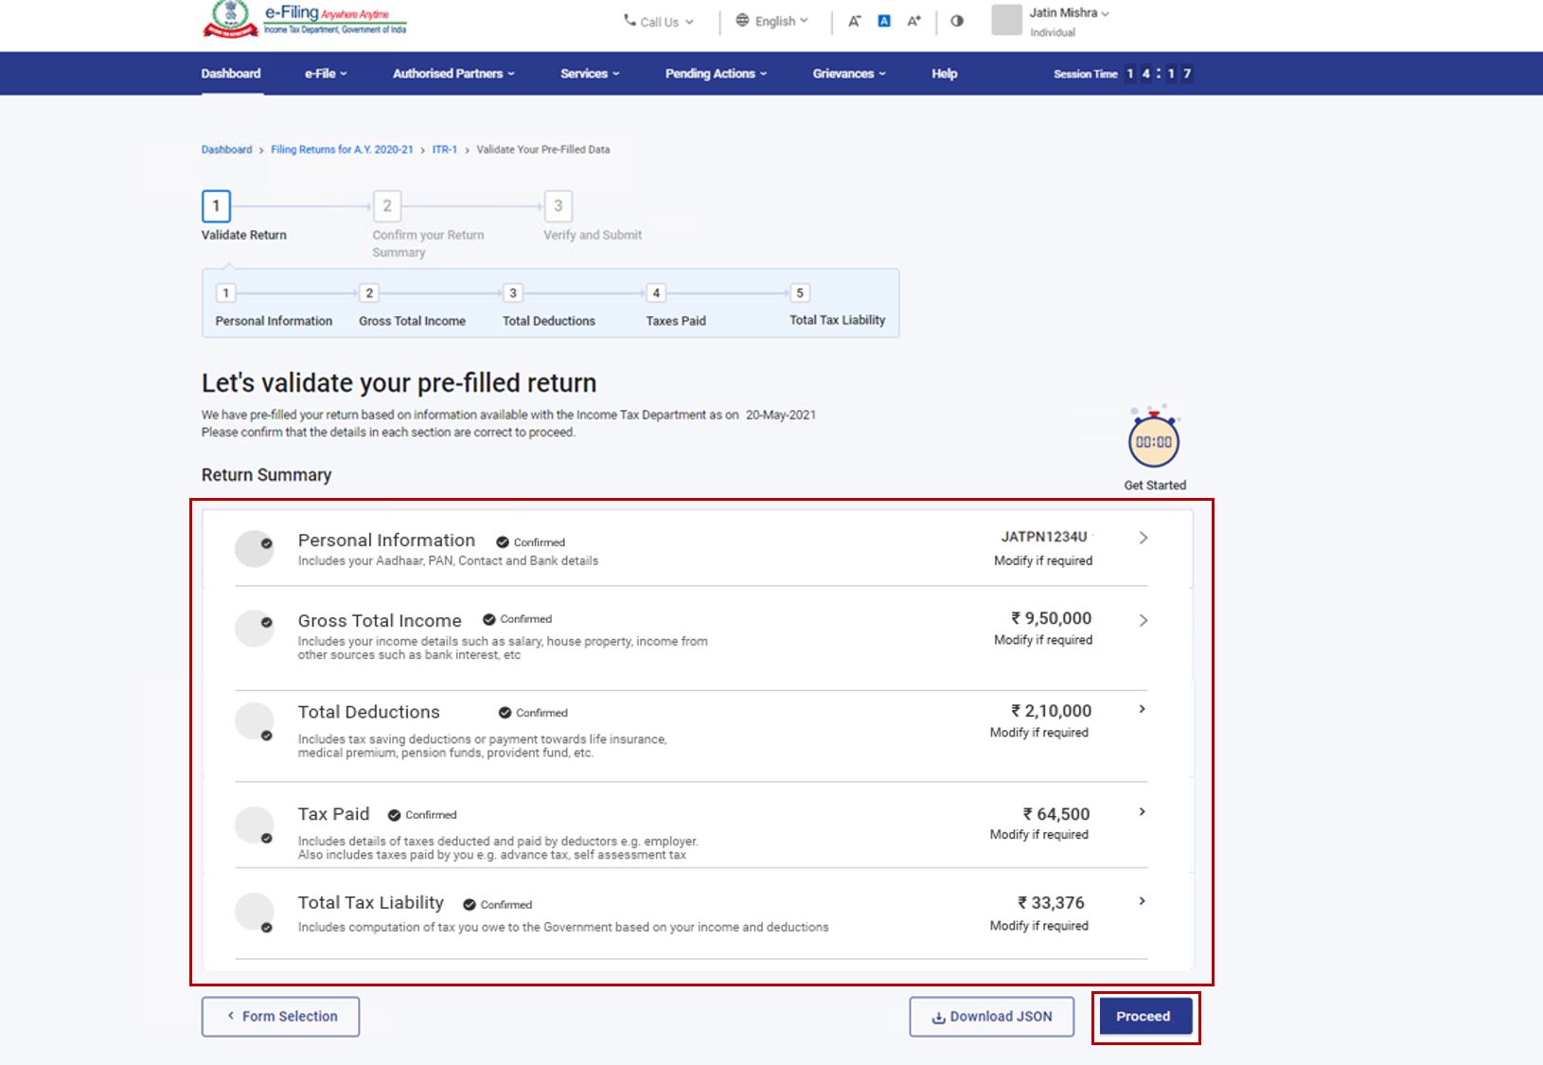Decrease font size using the A- icon

coord(854,20)
